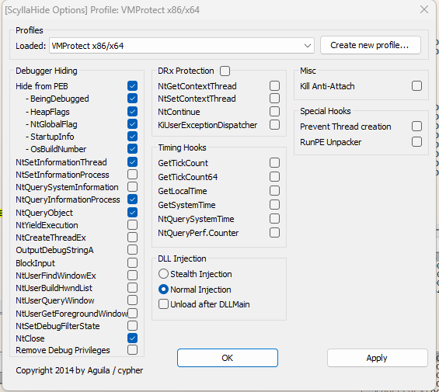Enable GetLocalTime timing hook
This screenshot has width=439, height=392.
[x=274, y=190]
